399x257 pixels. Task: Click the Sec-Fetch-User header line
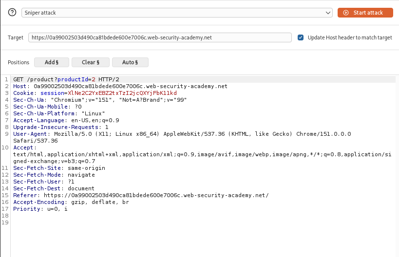coord(44,182)
